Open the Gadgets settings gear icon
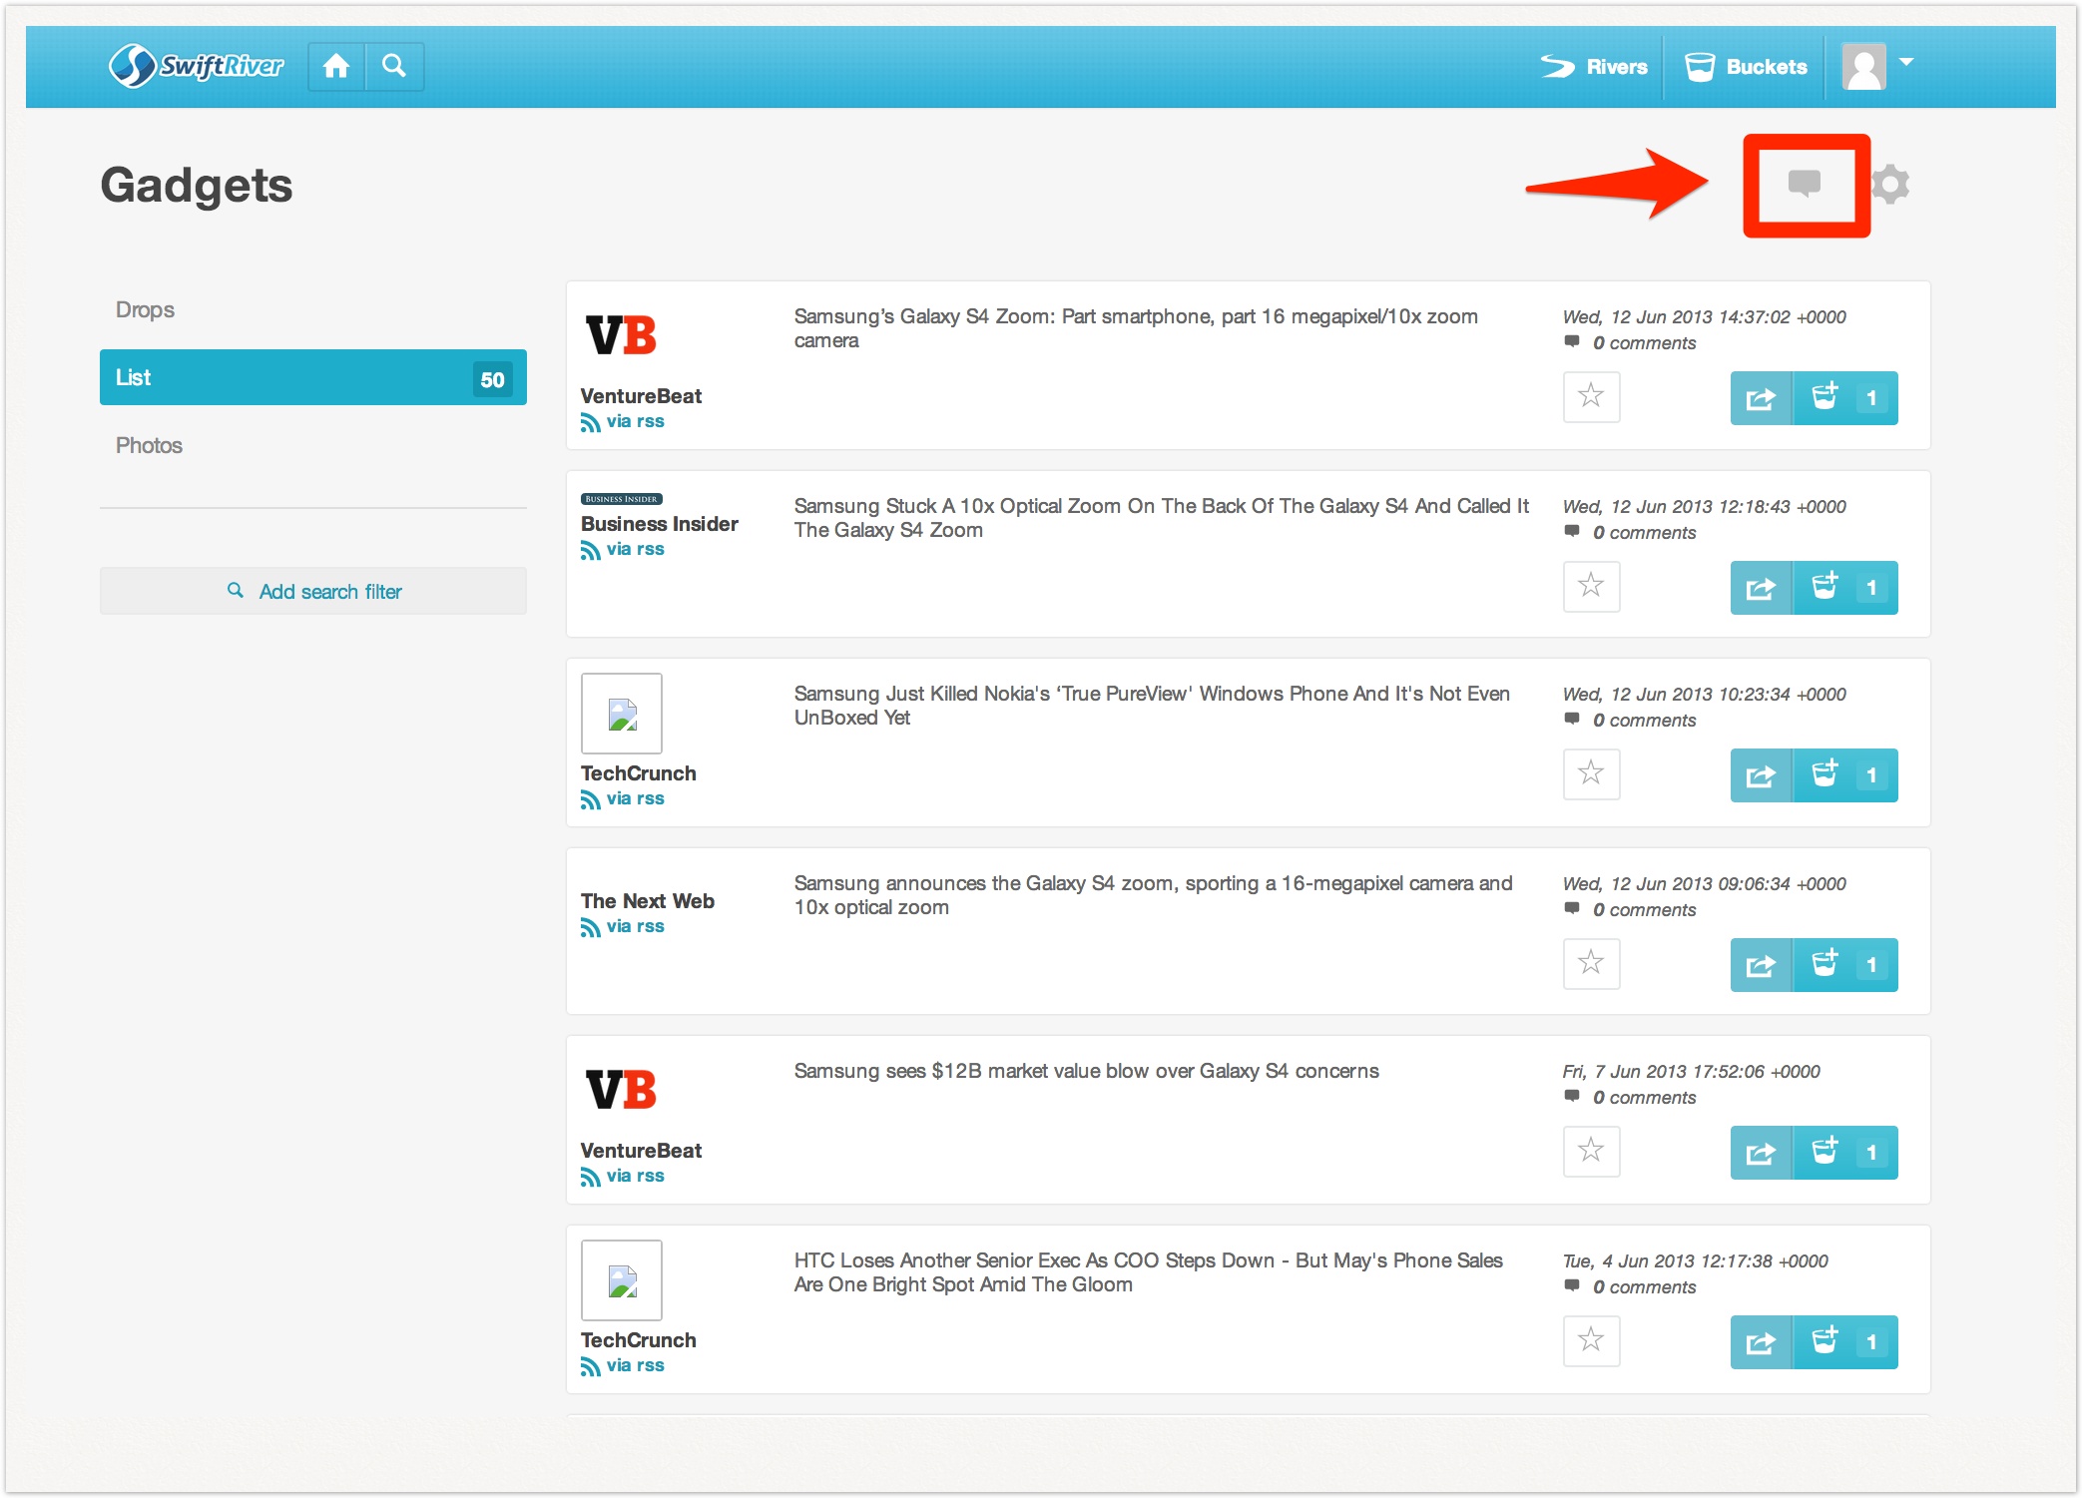2082x1498 pixels. pyautogui.click(x=1889, y=185)
